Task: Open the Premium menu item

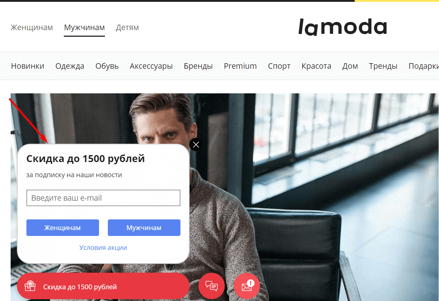Action: [x=240, y=66]
